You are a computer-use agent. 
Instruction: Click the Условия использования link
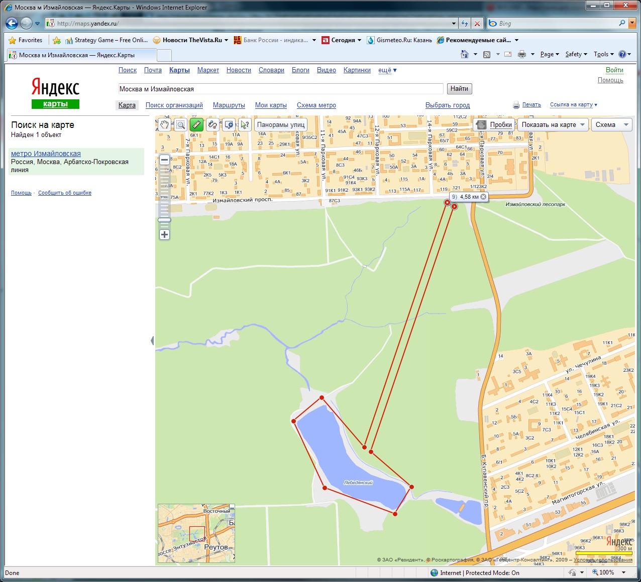[x=603, y=559]
